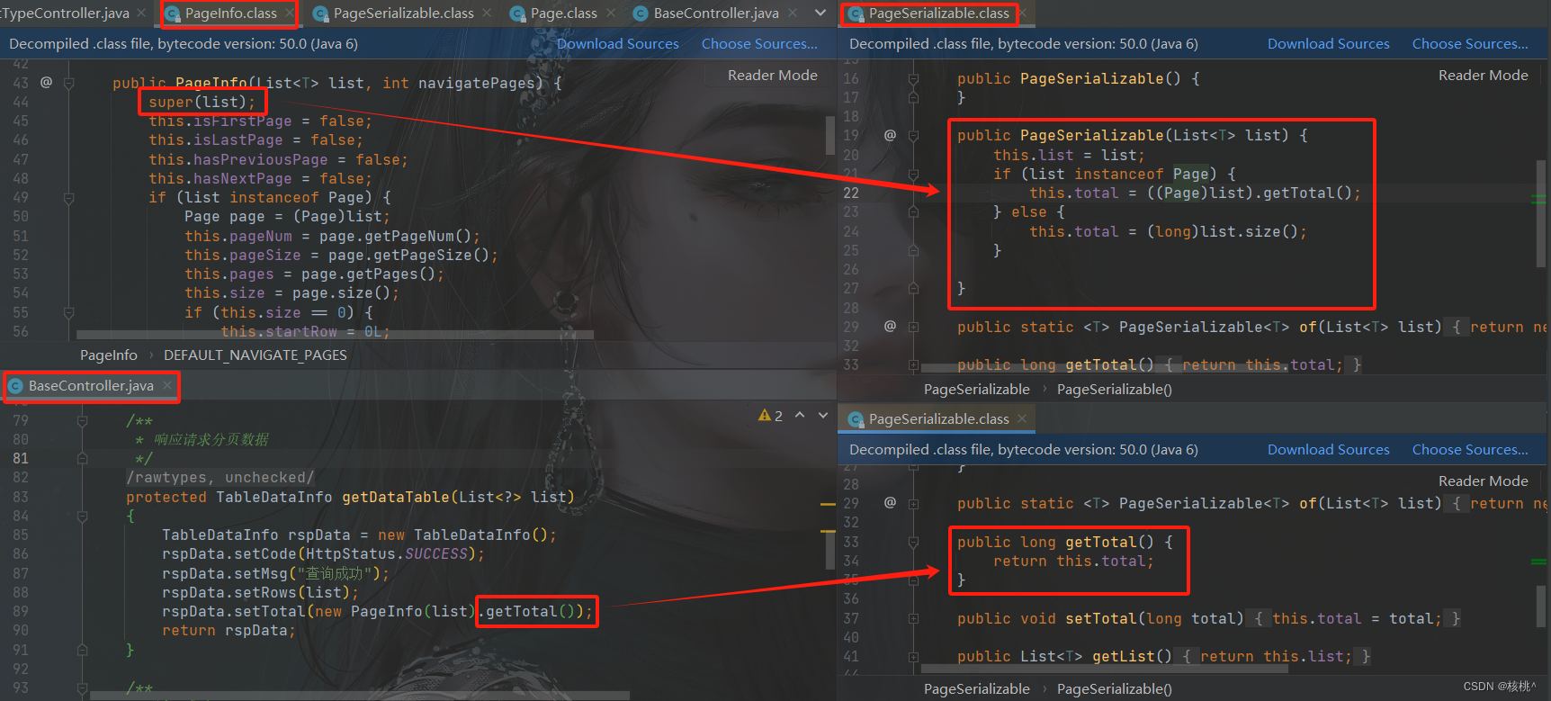Collapse getDataTable method body fold at line 84

click(82, 517)
